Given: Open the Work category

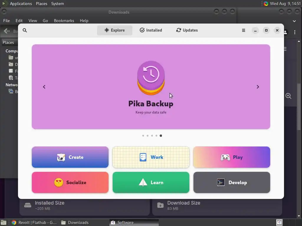Looking at the screenshot, I should point(151,157).
